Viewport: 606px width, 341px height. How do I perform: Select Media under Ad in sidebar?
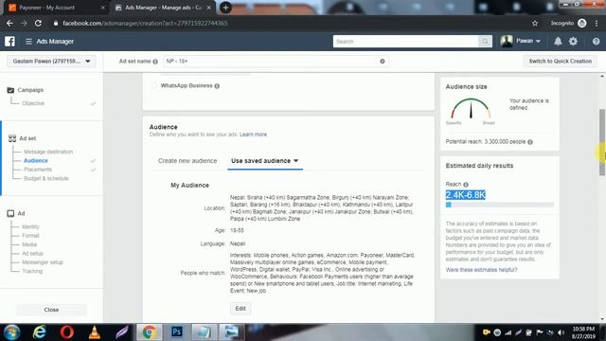click(29, 244)
